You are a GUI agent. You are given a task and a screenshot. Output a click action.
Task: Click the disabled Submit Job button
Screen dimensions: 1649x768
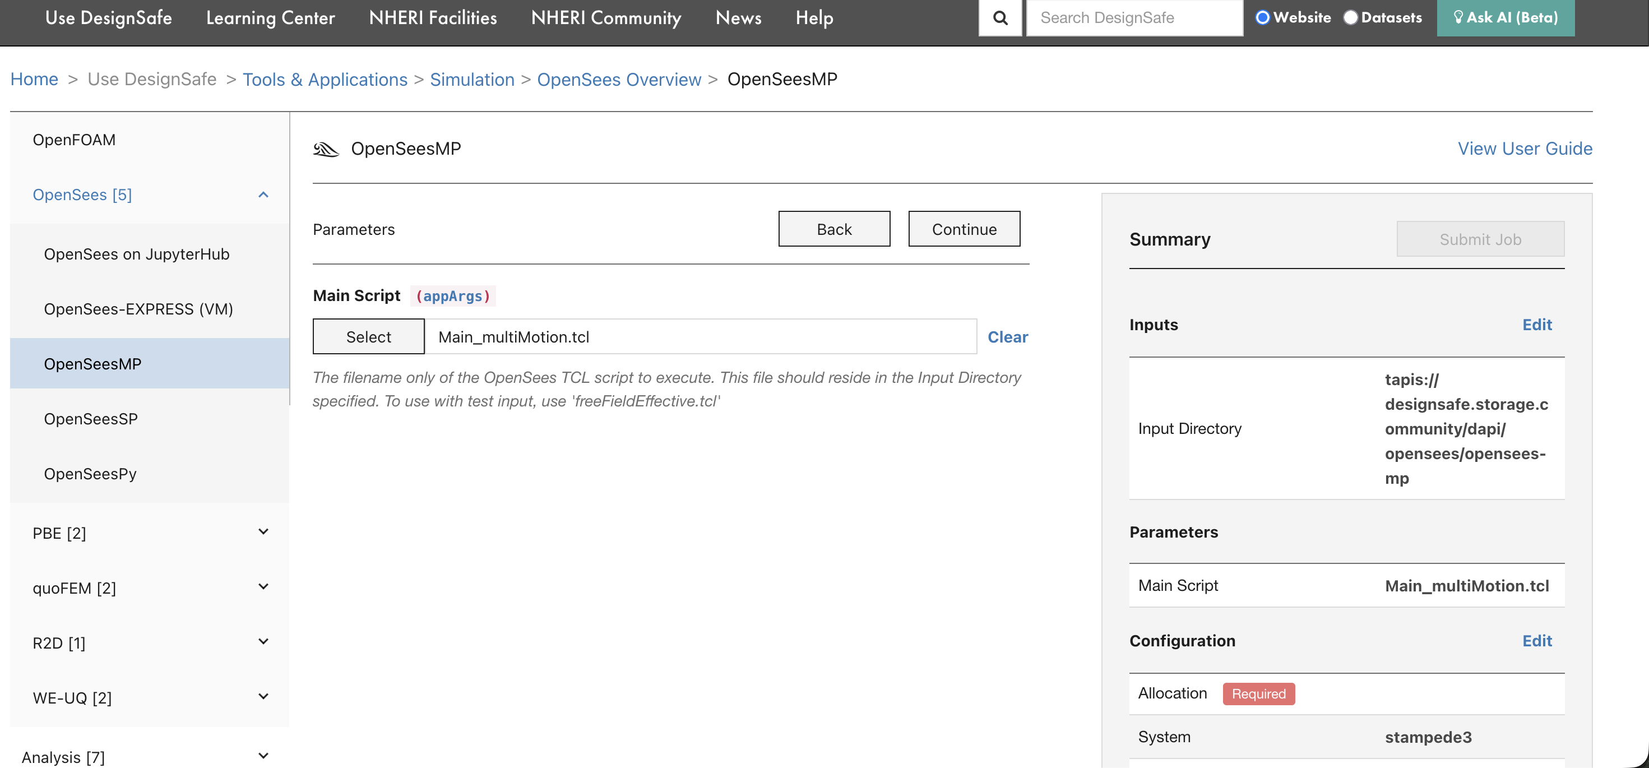tap(1481, 239)
